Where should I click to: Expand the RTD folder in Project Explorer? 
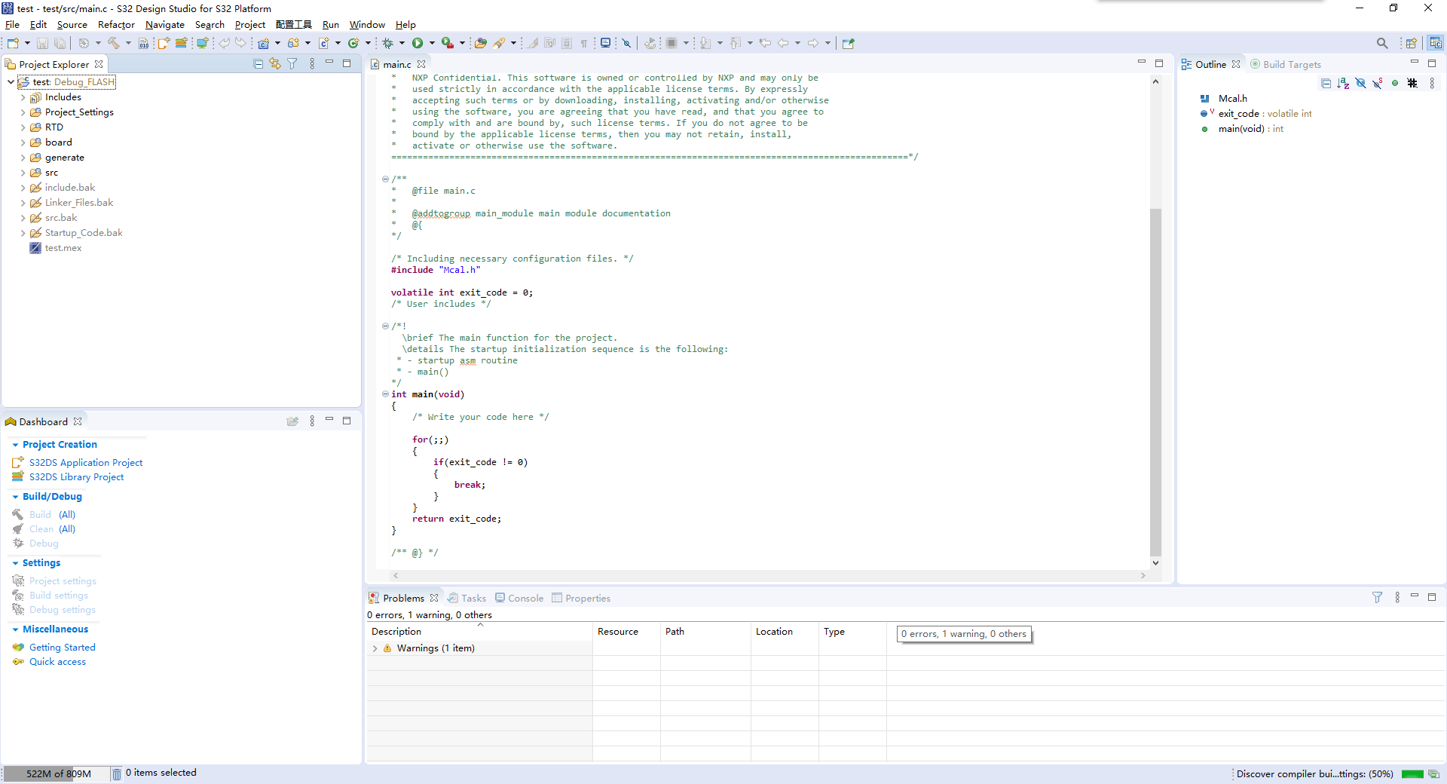click(x=23, y=127)
